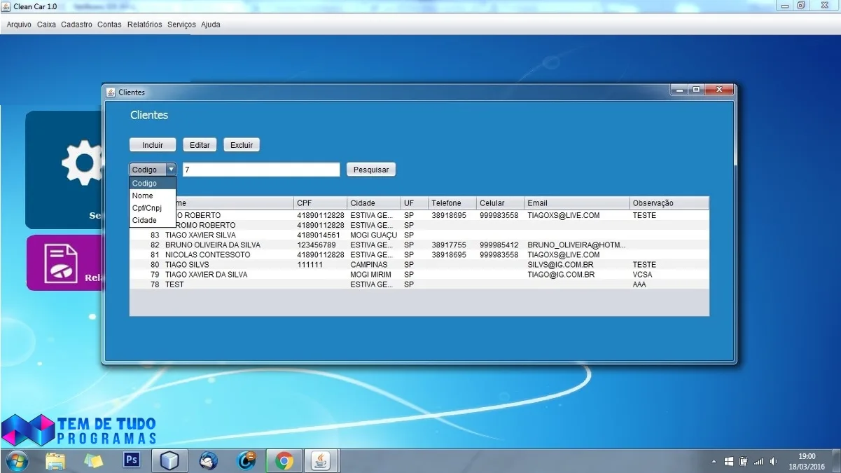841x473 pixels.
Task: Sort by Email column header
Action: (577, 203)
